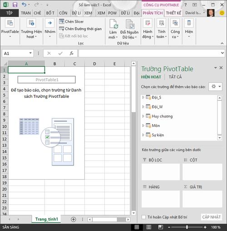Image resolution: width=227 pixels, height=231 pixels.
Task: Cancel formula entry with X icon
Action: pos(49,53)
